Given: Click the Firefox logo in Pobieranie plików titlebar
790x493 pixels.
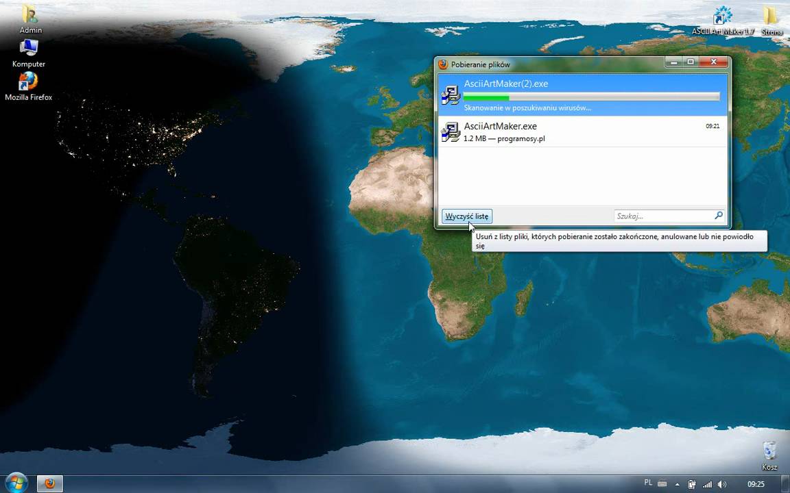Looking at the screenshot, I should (x=443, y=64).
